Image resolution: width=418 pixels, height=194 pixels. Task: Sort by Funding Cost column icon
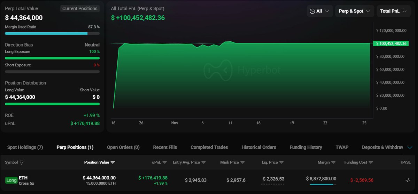click(371, 163)
